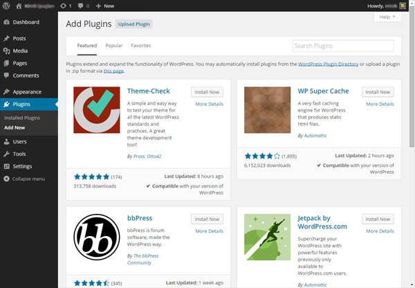
Task: Click the Posts pushpin icon
Action: coord(7,38)
